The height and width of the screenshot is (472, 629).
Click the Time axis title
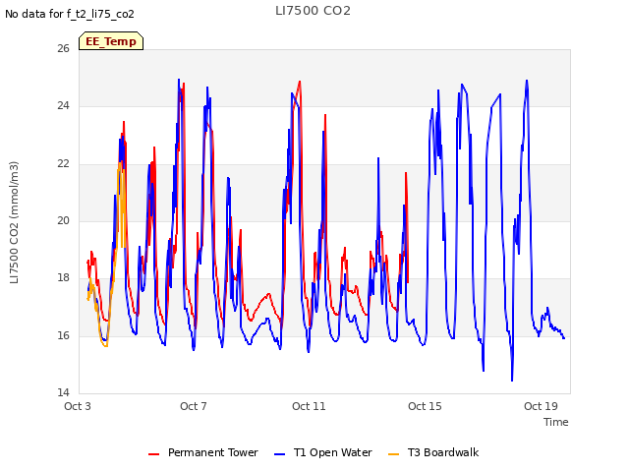click(x=556, y=422)
